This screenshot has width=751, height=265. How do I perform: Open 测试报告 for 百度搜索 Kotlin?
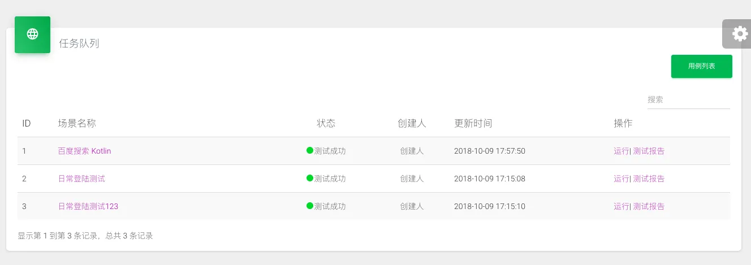coord(649,151)
